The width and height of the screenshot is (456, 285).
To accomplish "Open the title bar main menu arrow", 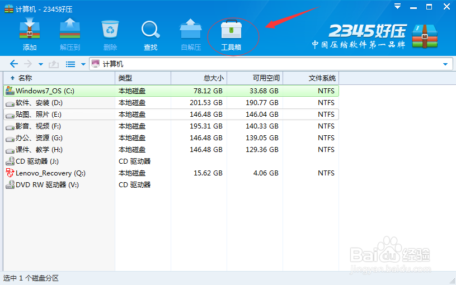I will 398,6.
